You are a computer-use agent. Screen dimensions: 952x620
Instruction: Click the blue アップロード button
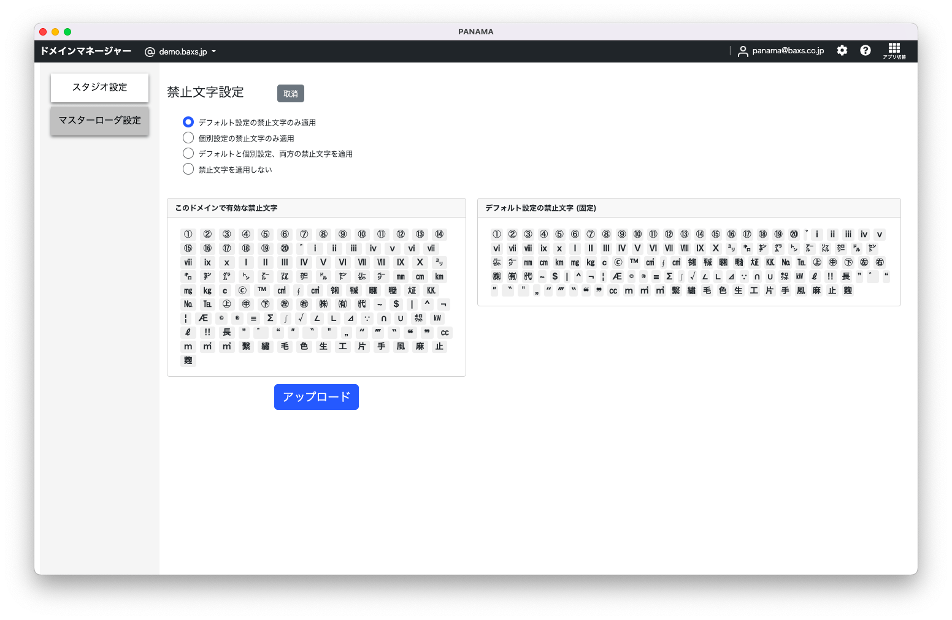316,397
